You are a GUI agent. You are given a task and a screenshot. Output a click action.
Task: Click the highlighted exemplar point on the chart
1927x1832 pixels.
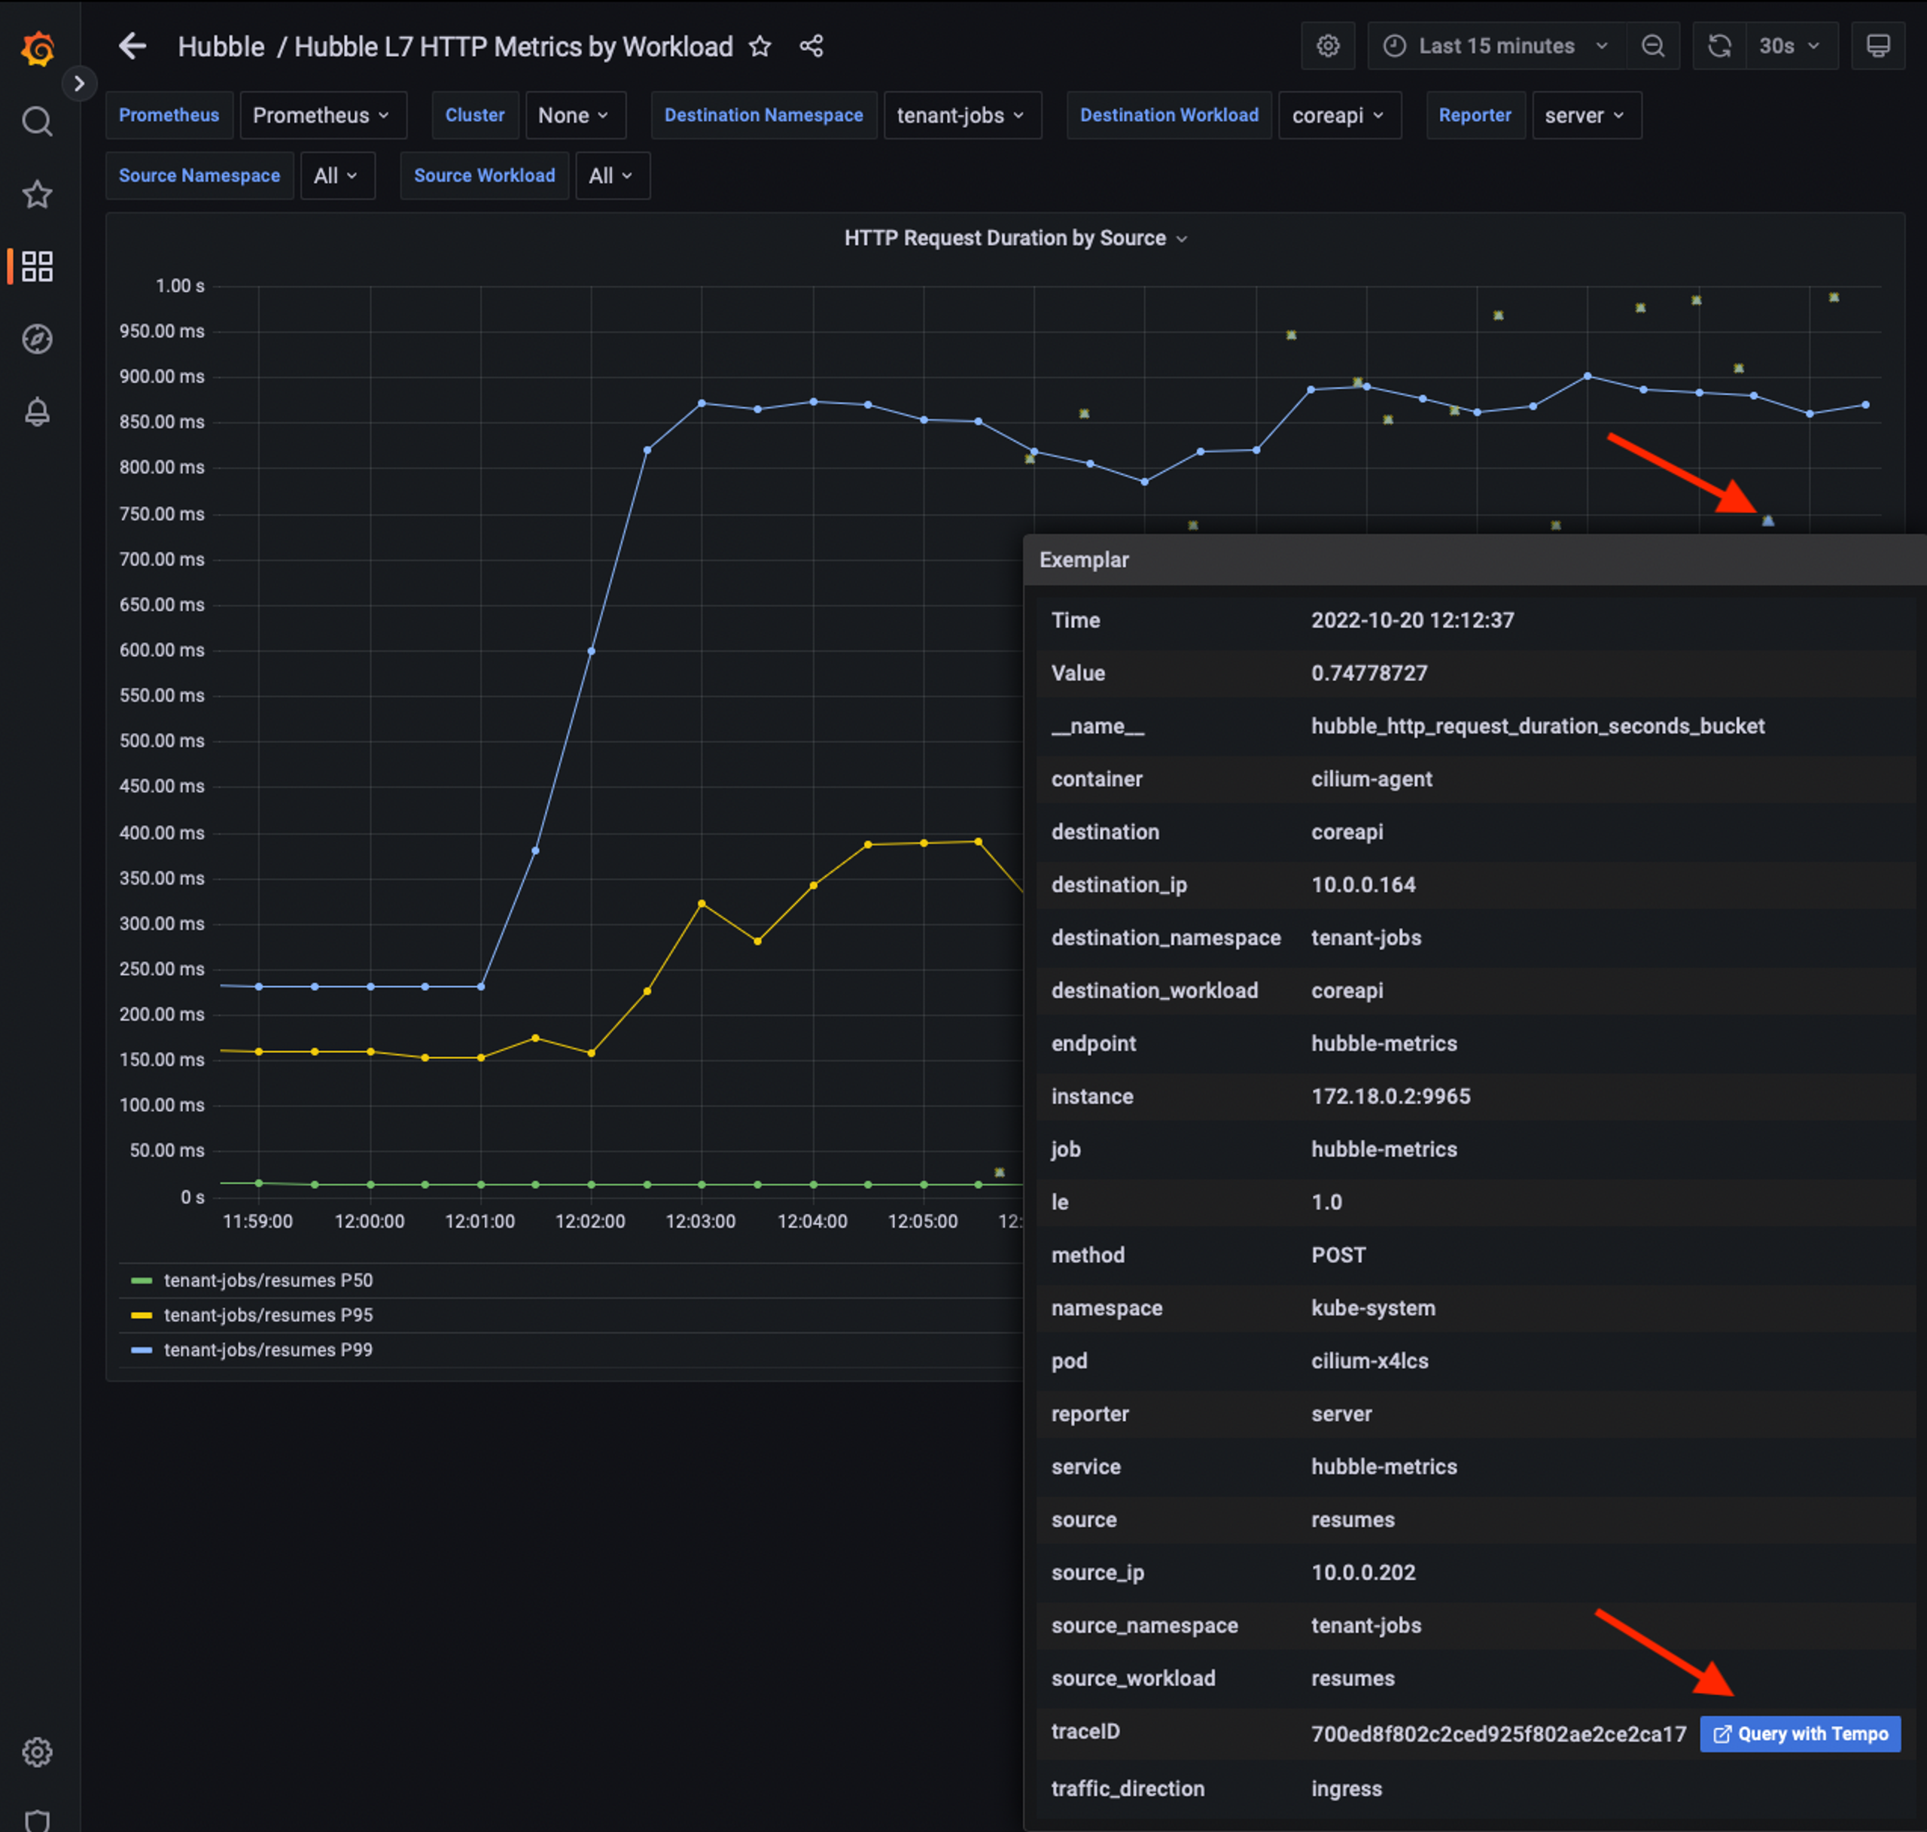(x=1768, y=521)
